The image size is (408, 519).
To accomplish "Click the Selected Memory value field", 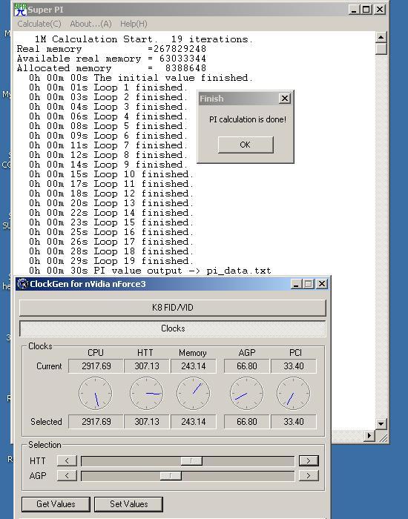I will point(193,422).
